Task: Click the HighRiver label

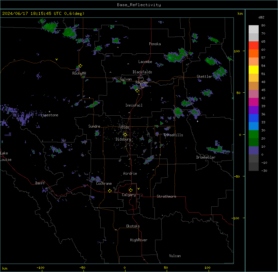Action: [x=139, y=240]
